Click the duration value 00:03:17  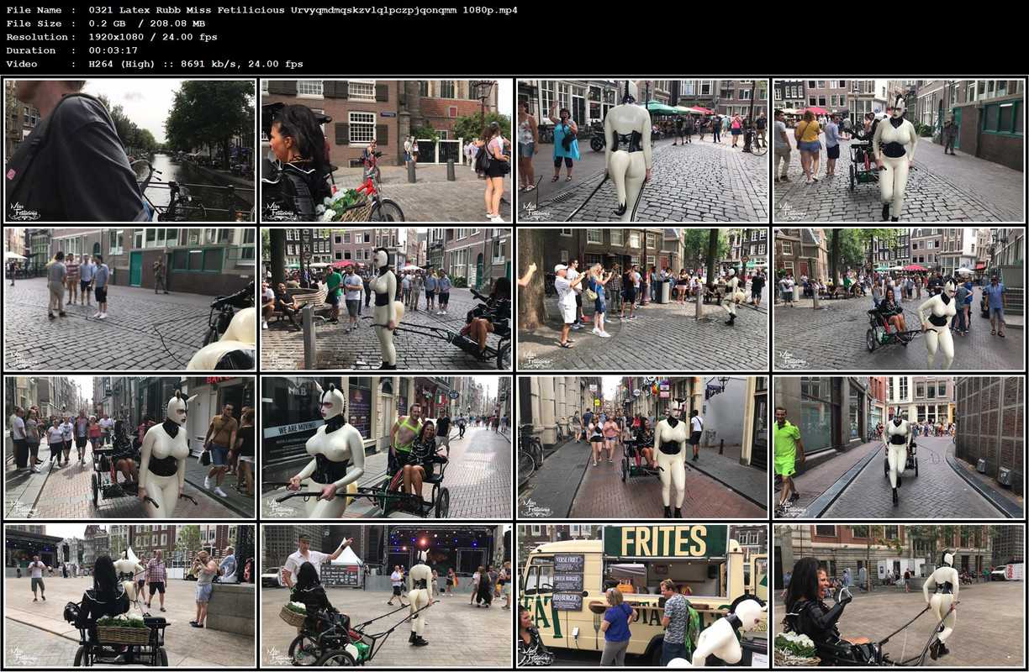[115, 50]
